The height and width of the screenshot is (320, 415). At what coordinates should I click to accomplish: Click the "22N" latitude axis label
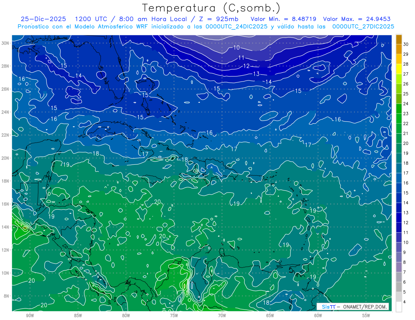pyautogui.click(x=6, y=135)
